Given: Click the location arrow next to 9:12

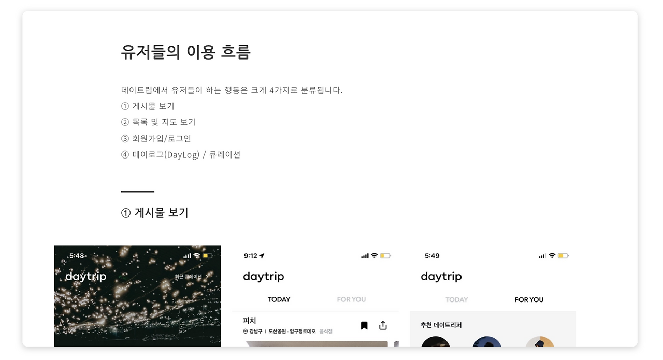Looking at the screenshot, I should [x=262, y=256].
